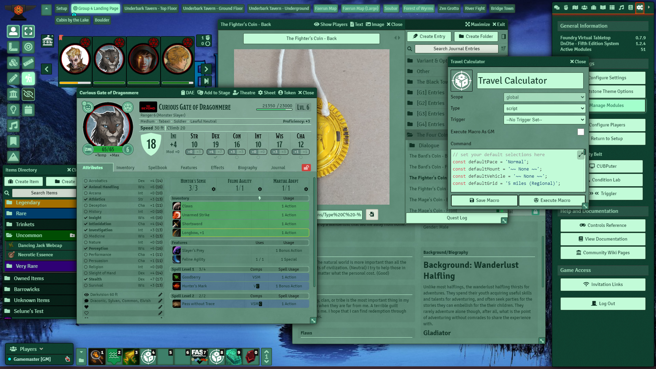Open the Scenes map sidebar tab
Image resolution: width=656 pixels, height=369 pixels.
pyautogui.click(x=575, y=8)
